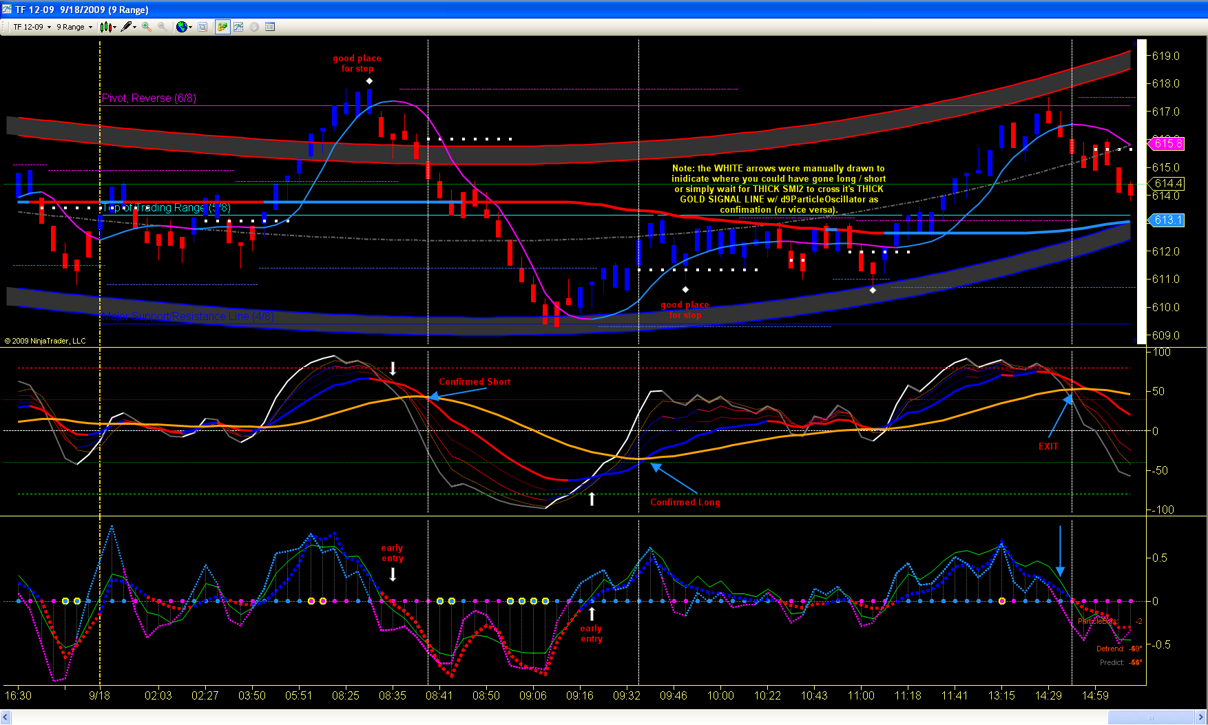Click the '609.0' price axis label
The width and height of the screenshot is (1208, 725).
(1166, 335)
